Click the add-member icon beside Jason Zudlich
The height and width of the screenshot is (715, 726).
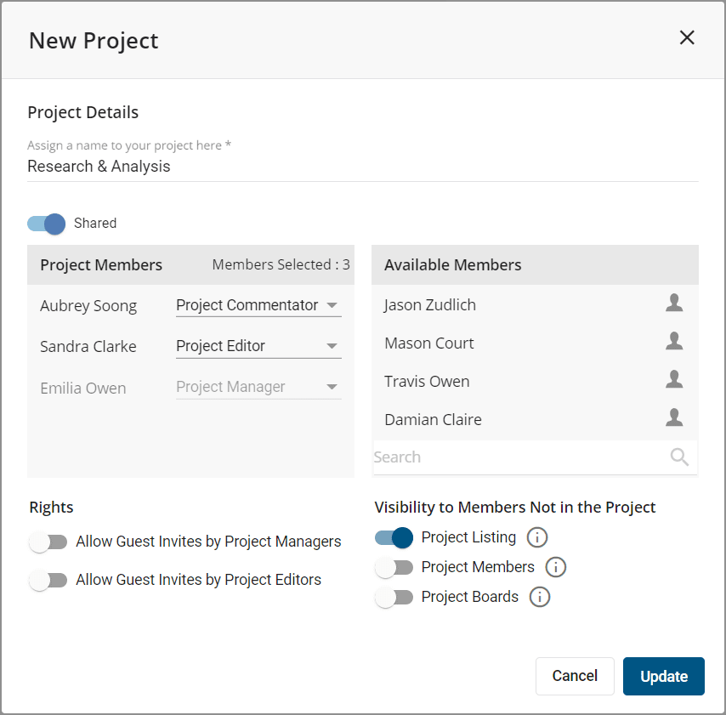[673, 302]
